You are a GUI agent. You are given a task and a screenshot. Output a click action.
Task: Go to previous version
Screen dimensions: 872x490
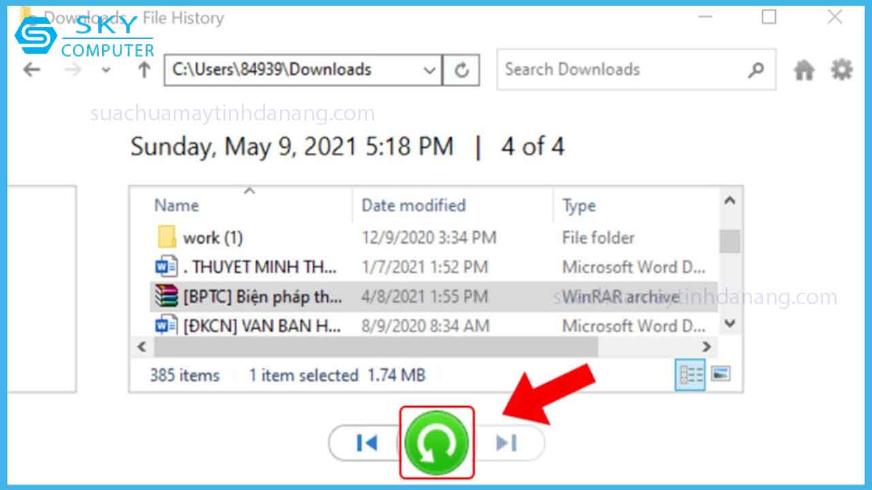[x=367, y=443]
